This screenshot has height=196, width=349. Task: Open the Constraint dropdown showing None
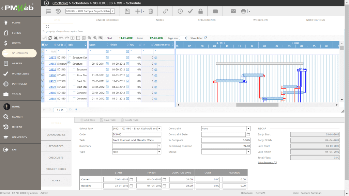click(x=248, y=128)
